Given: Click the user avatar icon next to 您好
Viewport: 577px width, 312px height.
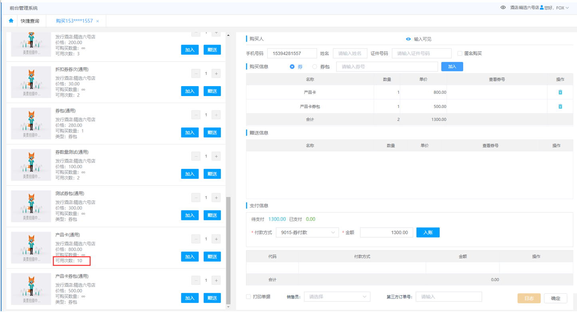Looking at the screenshot, I should click(x=542, y=8).
